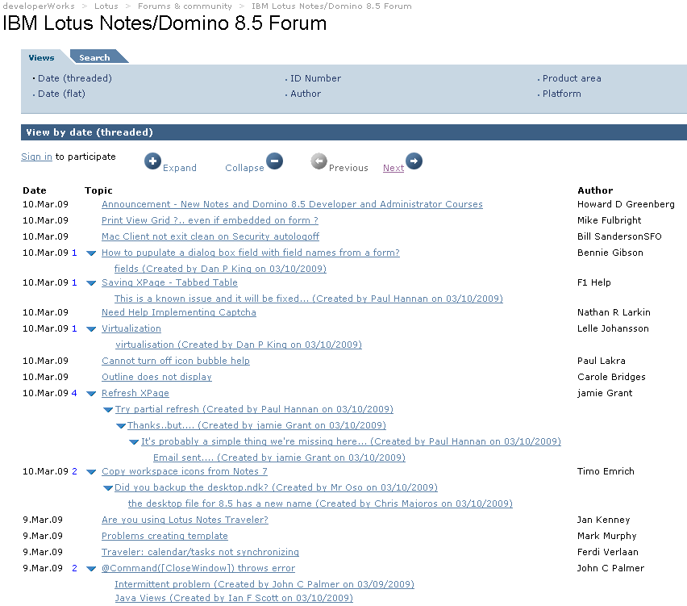This screenshot has height=606, width=687.
Task: Open 'This is a known issue' reply
Action: tap(309, 299)
